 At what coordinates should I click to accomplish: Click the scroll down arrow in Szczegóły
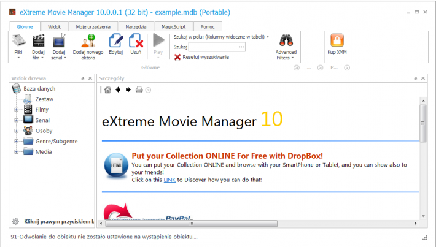(423, 216)
